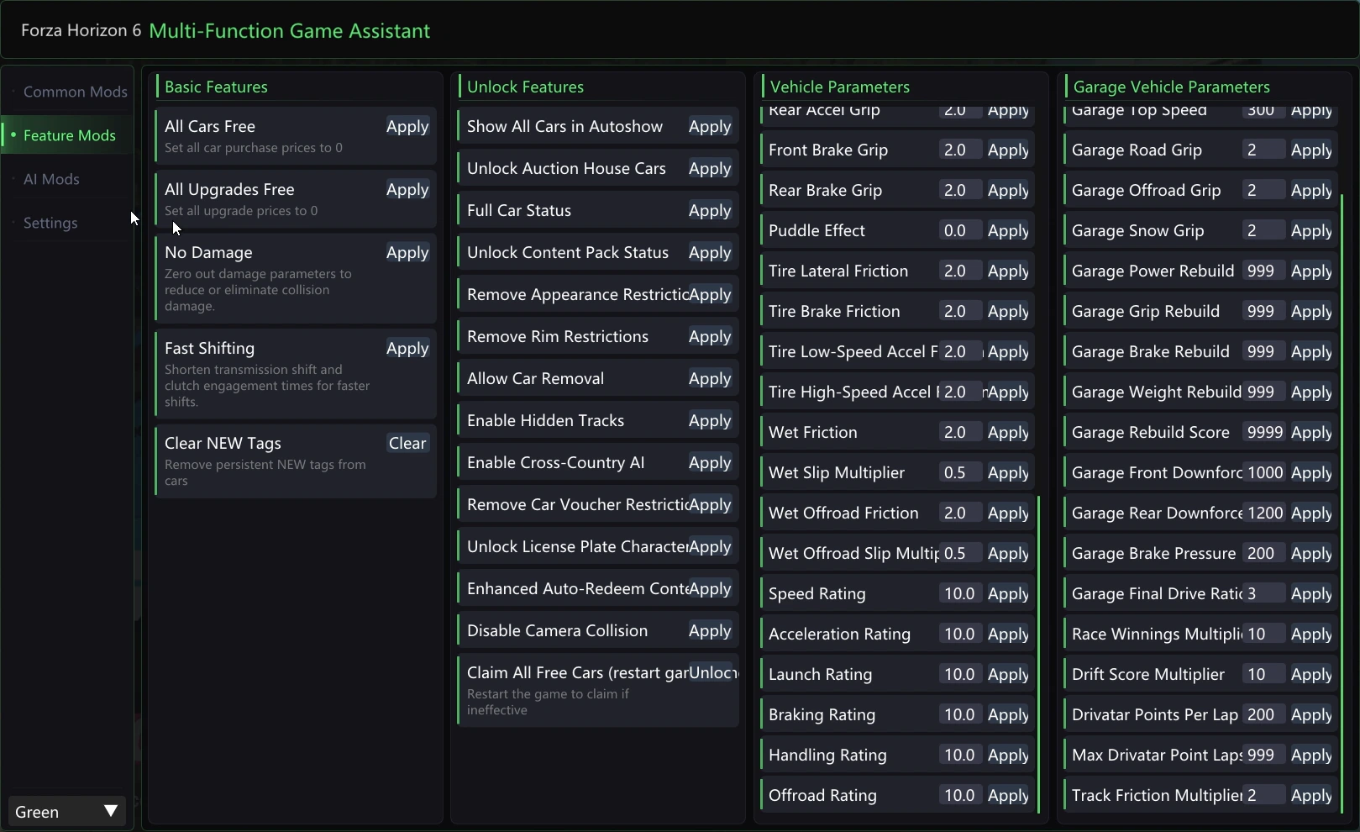
Task: Apply Unlock License Plate Characters
Action: click(710, 546)
